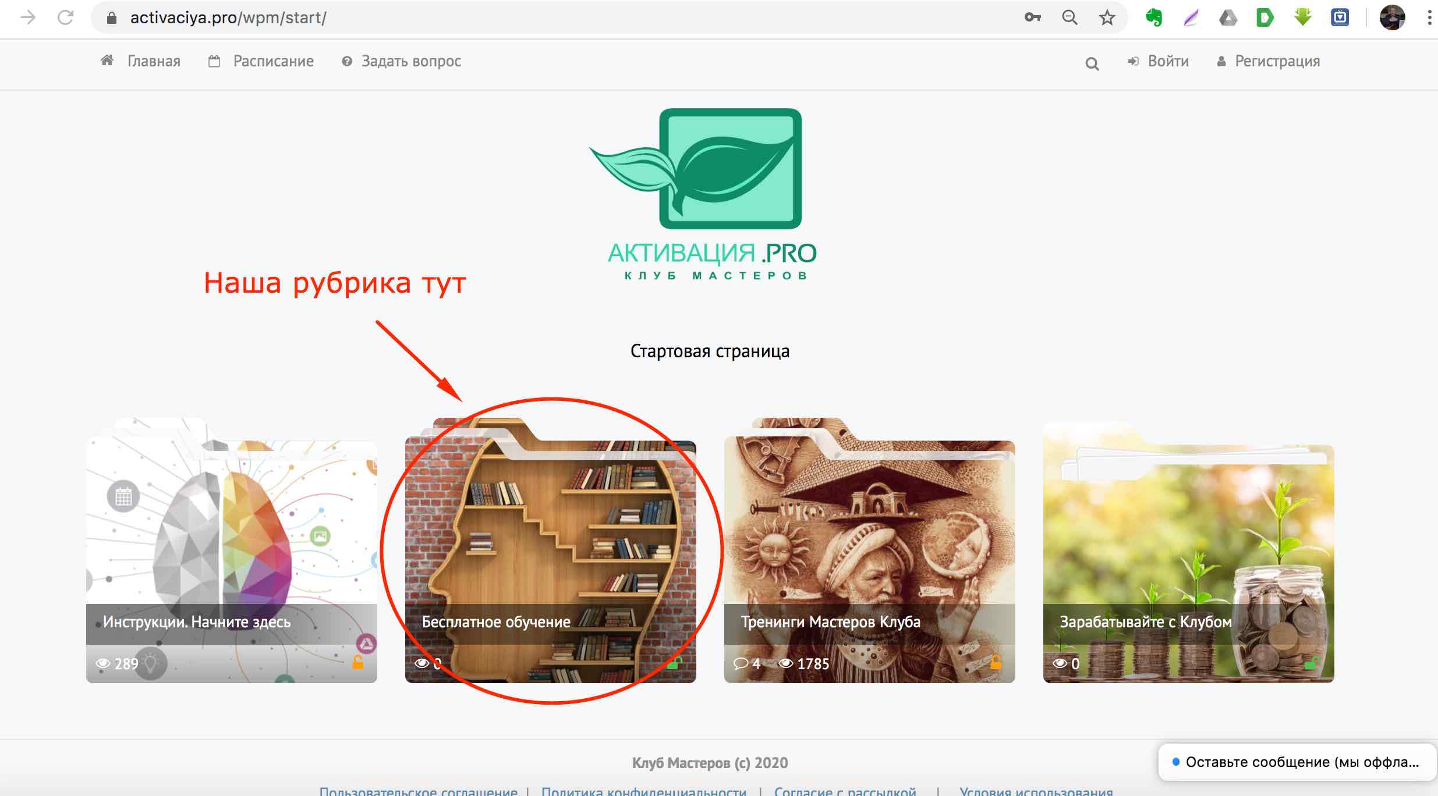Screen dimensions: 1438x796
Task: Click the green download arrow extension
Action: [x=1302, y=17]
